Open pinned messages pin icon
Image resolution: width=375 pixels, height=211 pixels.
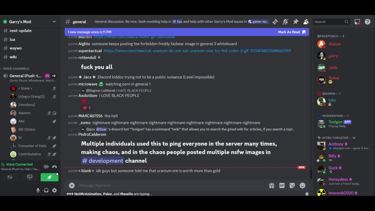[296, 22]
